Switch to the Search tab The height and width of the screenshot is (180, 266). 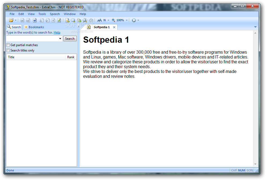(x=14, y=27)
